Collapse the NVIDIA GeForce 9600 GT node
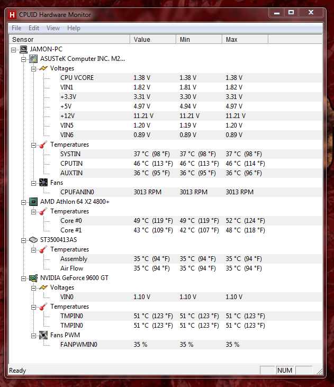Image resolution: width=334 pixels, height=387 pixels. click(x=23, y=278)
